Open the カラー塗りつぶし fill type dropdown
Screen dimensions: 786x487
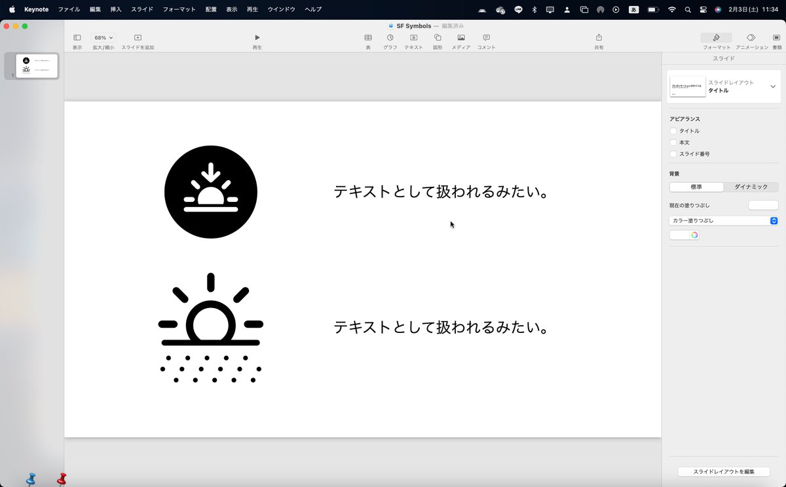[x=724, y=221]
